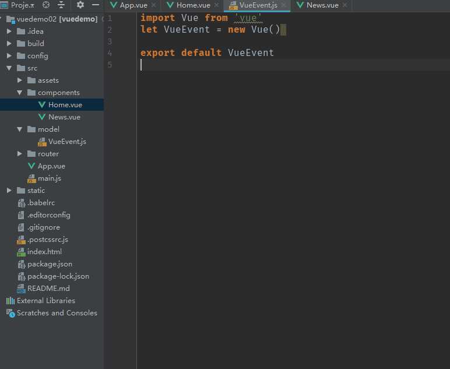Close the App.vue tab
The height and width of the screenshot is (369, 450).
pos(153,5)
